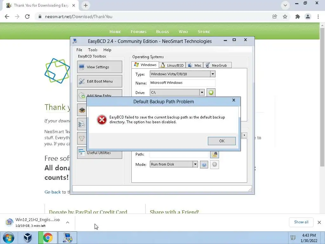Open the Windows Start menu

click(x=9, y=238)
